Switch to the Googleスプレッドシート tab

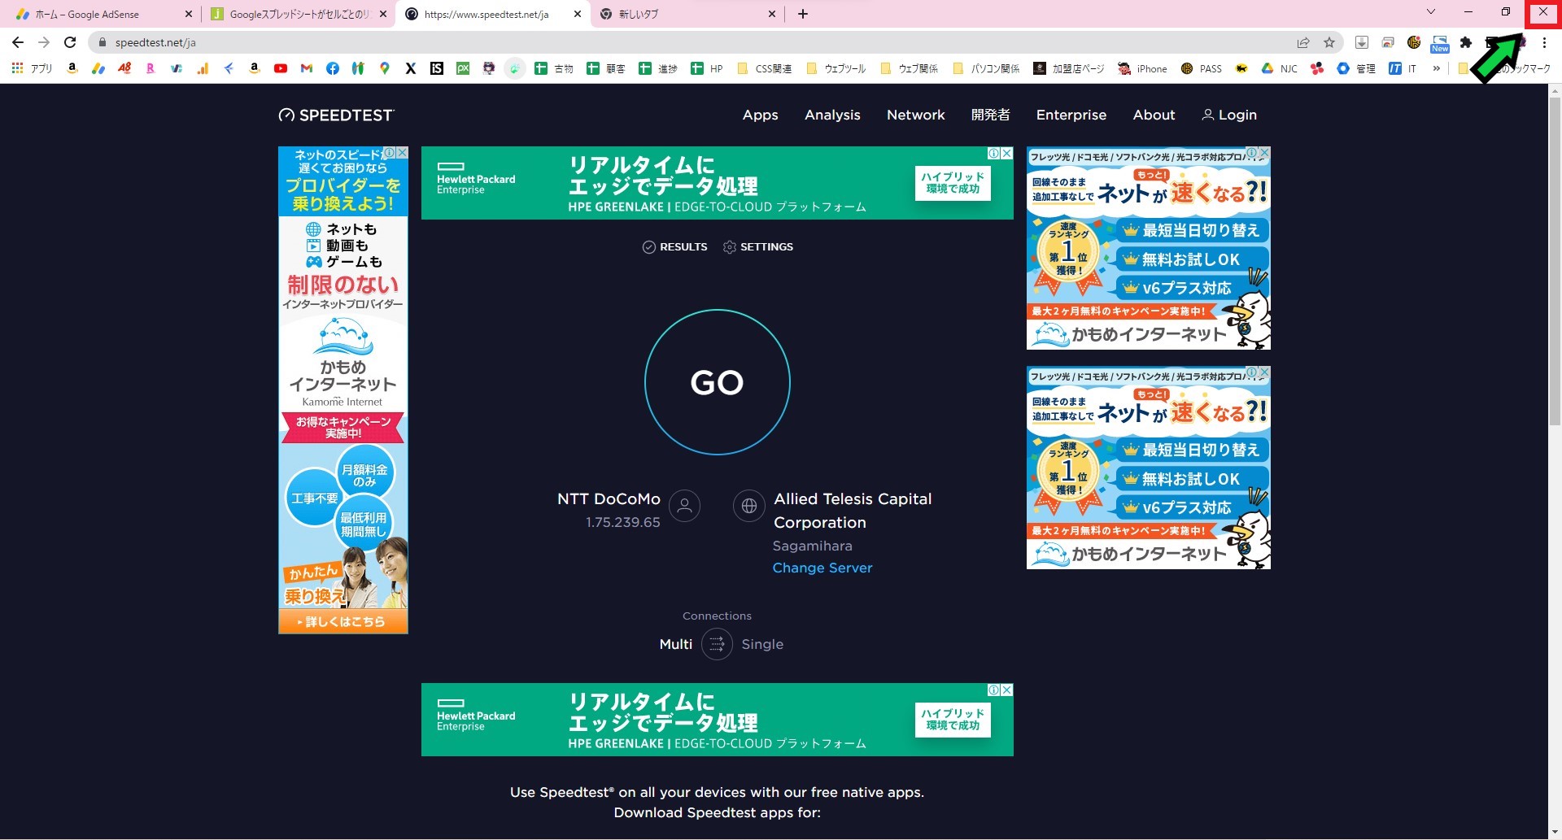pyautogui.click(x=299, y=14)
